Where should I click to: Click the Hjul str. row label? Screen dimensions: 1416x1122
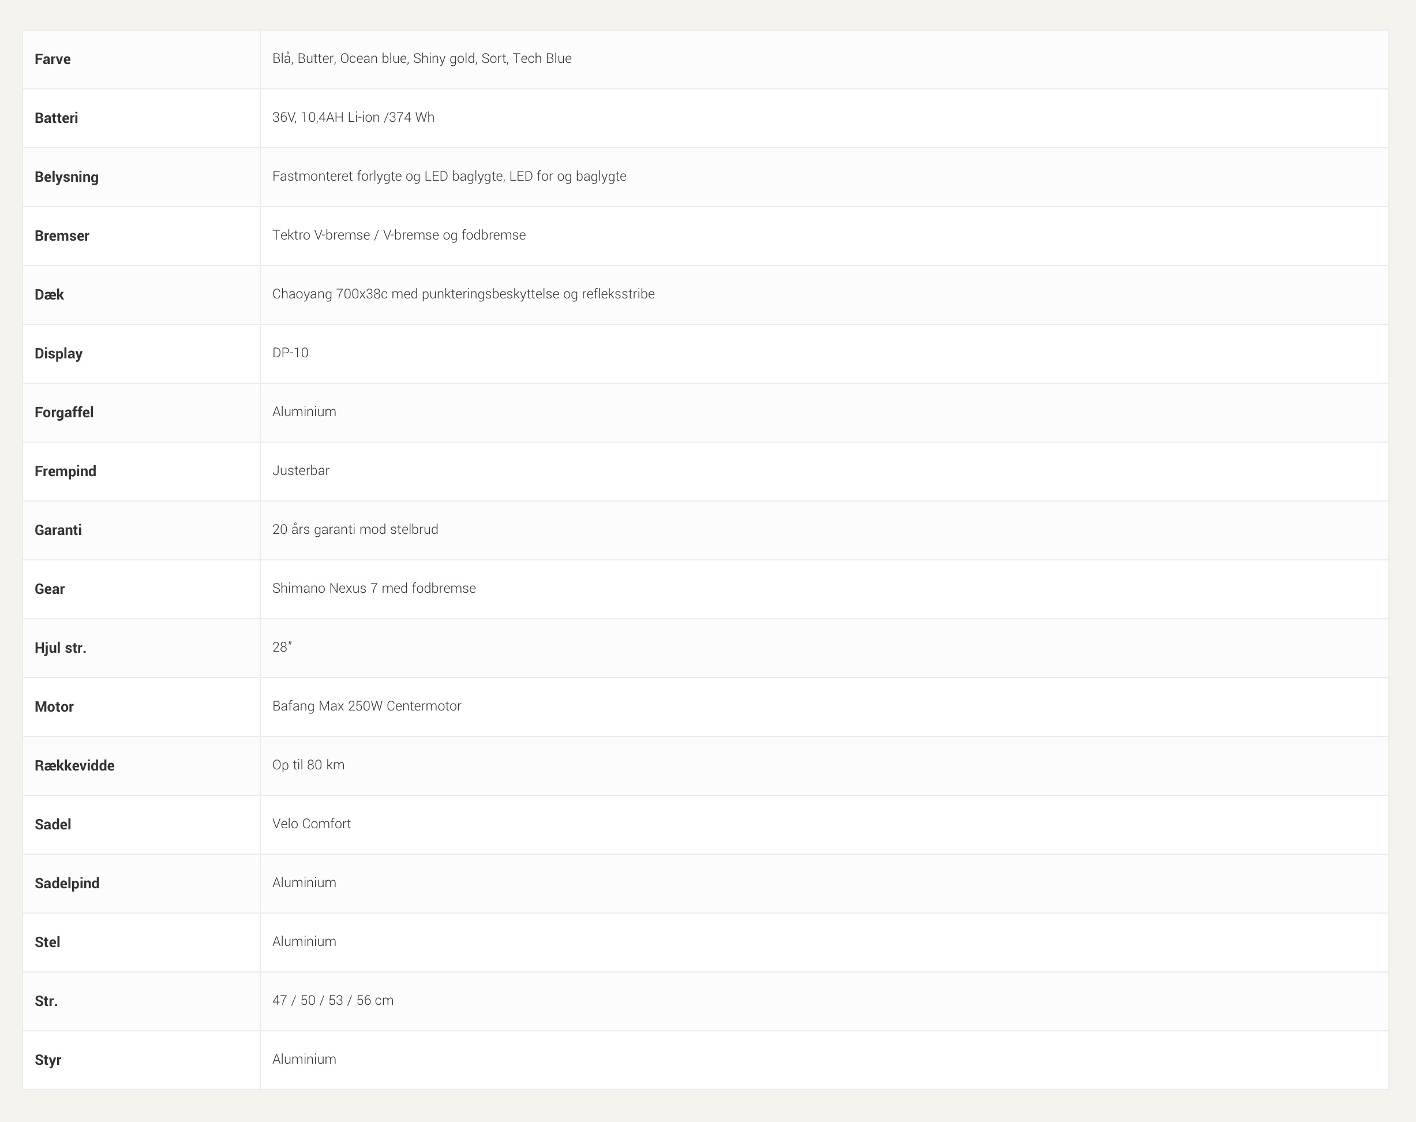point(61,648)
